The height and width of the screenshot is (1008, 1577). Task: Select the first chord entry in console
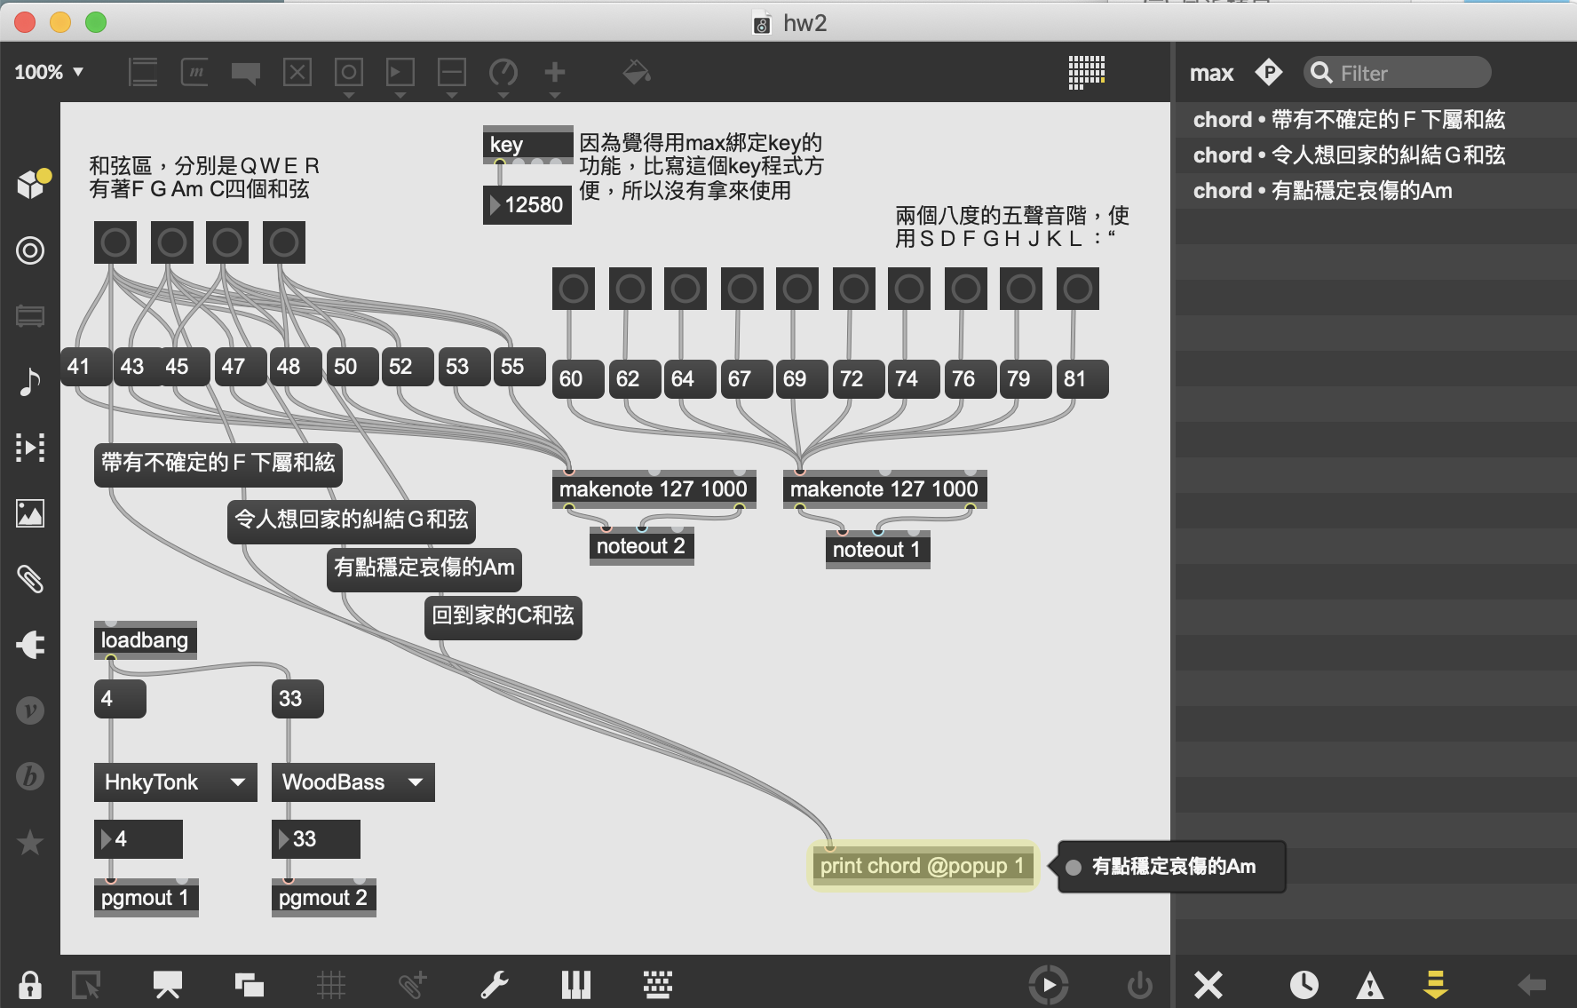click(1348, 120)
